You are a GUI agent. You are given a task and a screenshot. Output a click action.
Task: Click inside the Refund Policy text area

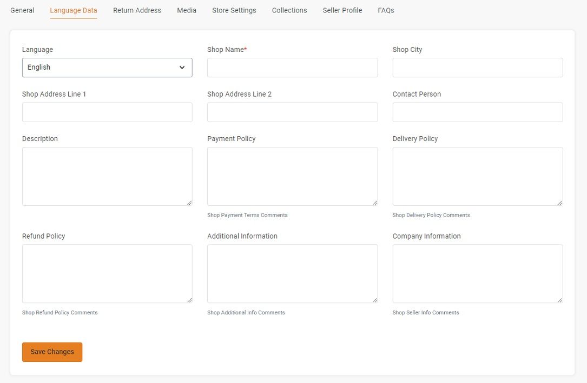107,273
